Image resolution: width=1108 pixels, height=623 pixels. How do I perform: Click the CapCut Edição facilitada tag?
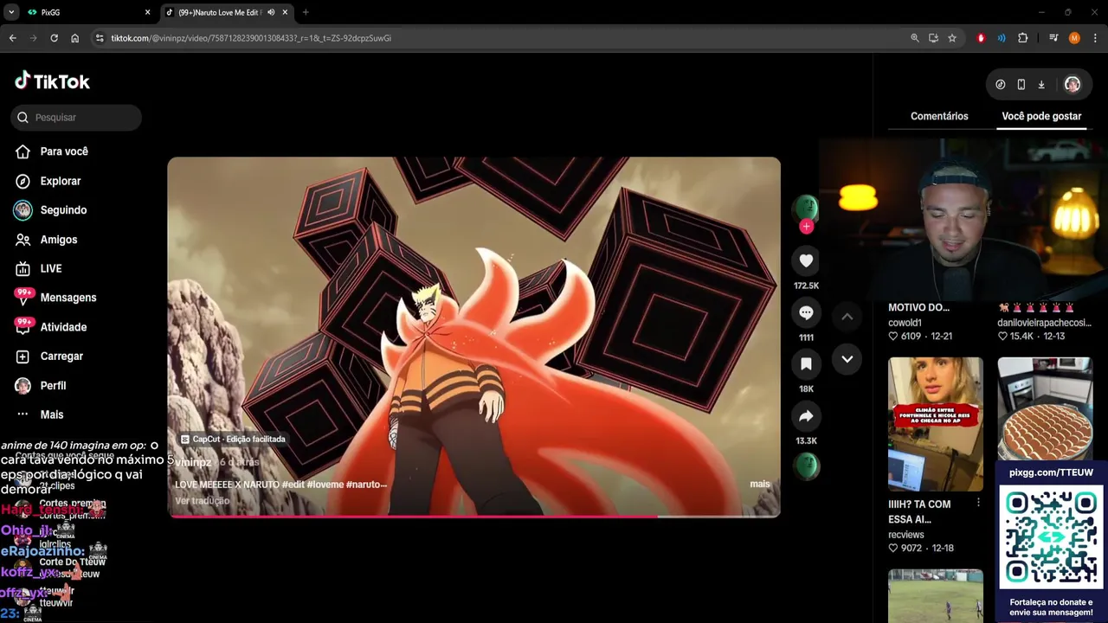[233, 440]
